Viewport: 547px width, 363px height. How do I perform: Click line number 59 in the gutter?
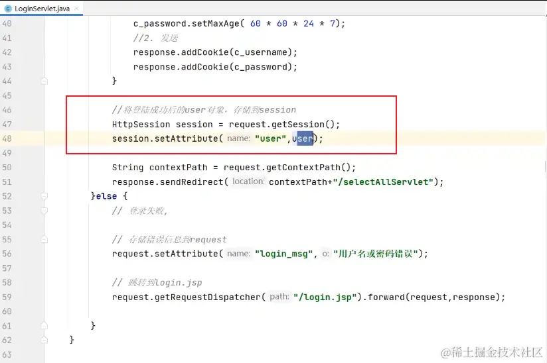(7, 297)
